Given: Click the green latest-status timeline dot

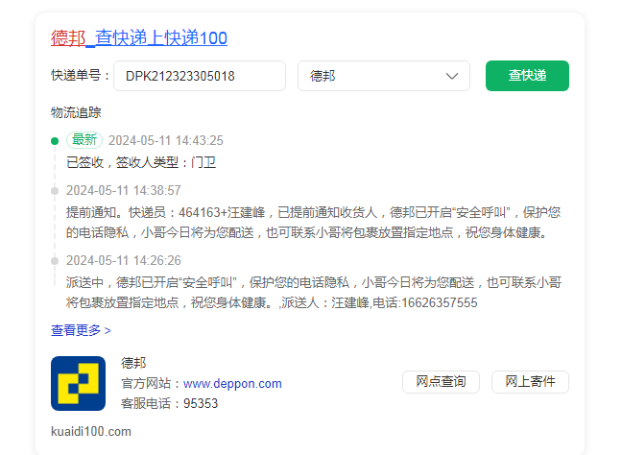Looking at the screenshot, I should tap(55, 141).
